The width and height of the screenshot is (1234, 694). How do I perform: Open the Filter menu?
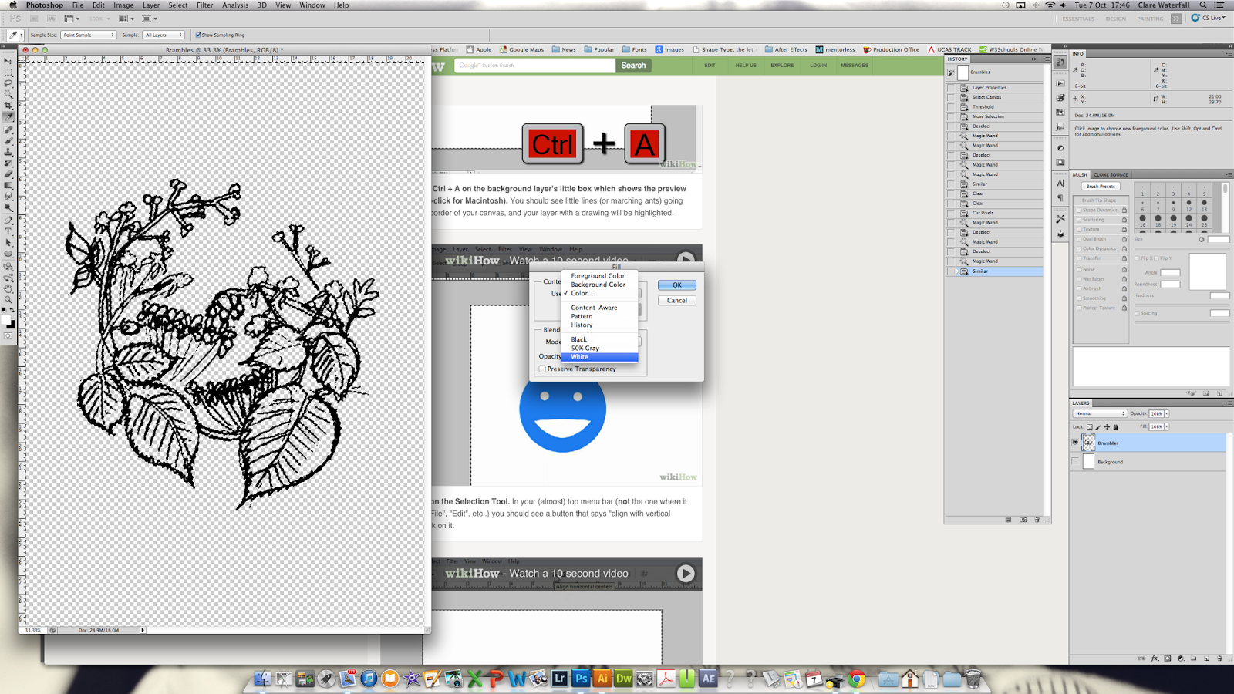[204, 5]
